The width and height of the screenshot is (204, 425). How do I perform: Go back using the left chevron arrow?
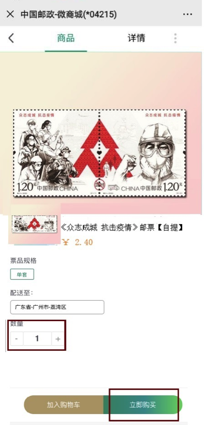11,38
